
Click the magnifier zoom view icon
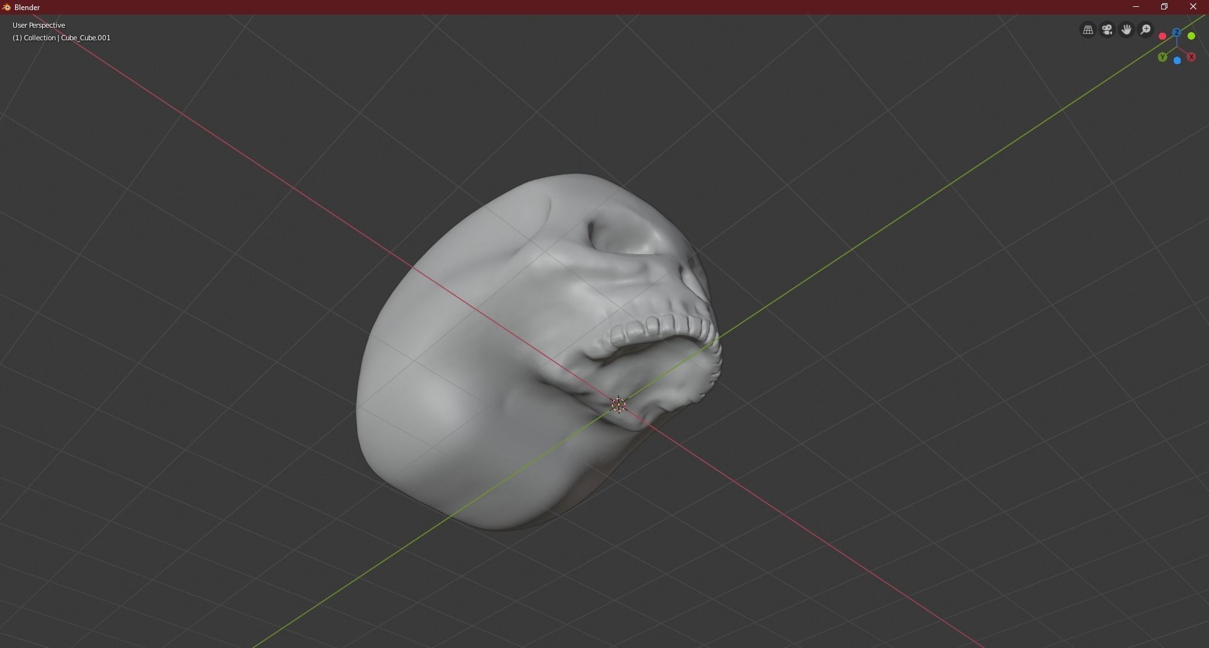click(1146, 30)
